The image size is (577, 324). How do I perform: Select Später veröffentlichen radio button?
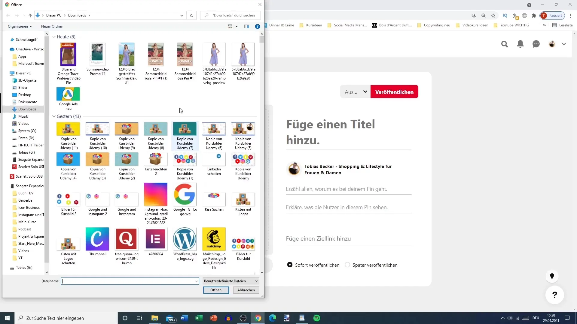347,265
